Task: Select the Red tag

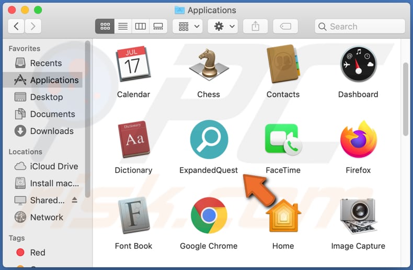Action: point(43,253)
